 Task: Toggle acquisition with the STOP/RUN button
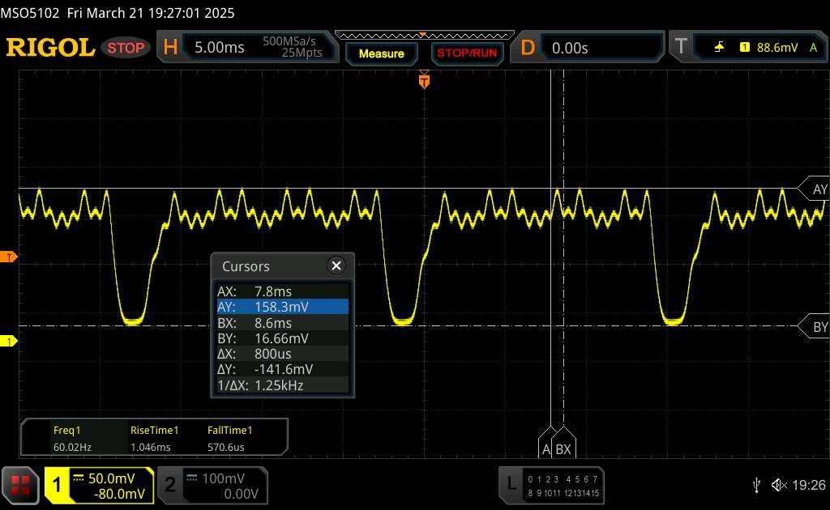466,53
